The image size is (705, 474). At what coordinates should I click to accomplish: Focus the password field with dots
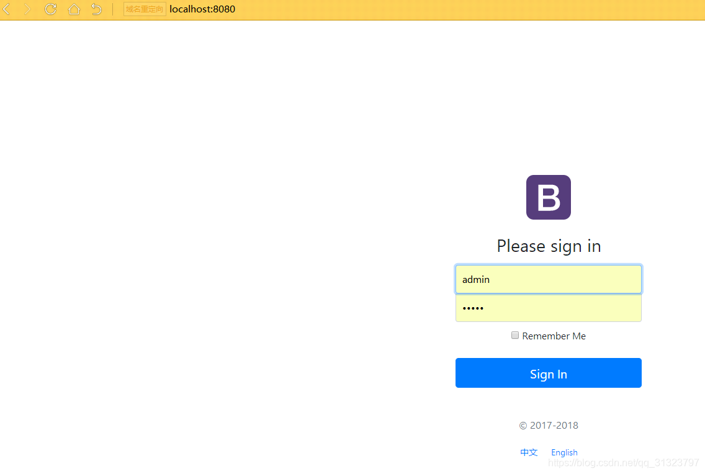click(x=549, y=308)
